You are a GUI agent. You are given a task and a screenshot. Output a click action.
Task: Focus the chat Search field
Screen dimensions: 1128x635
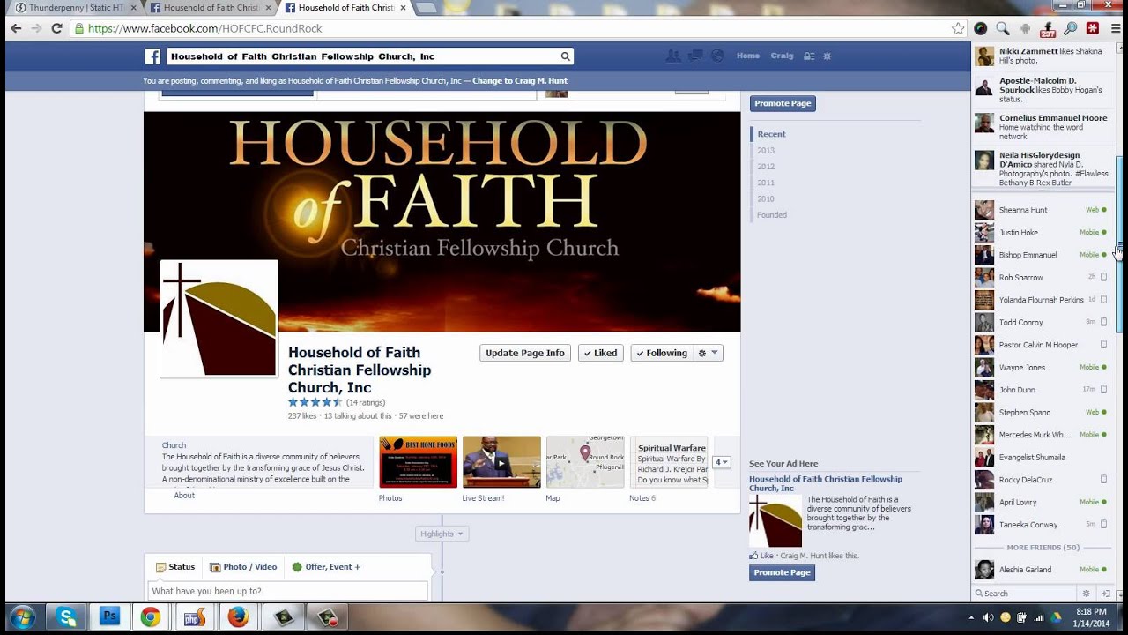(x=1025, y=594)
